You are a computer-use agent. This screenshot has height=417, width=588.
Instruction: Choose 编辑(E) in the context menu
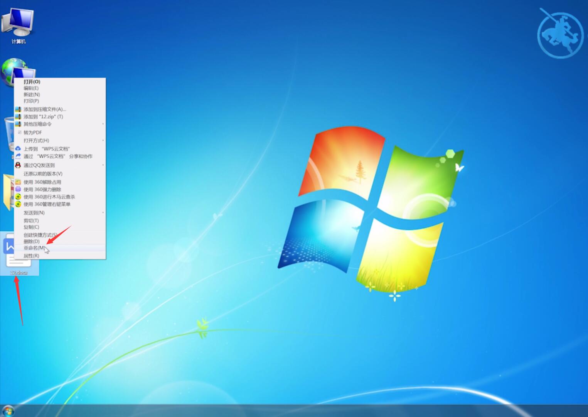(x=60, y=88)
